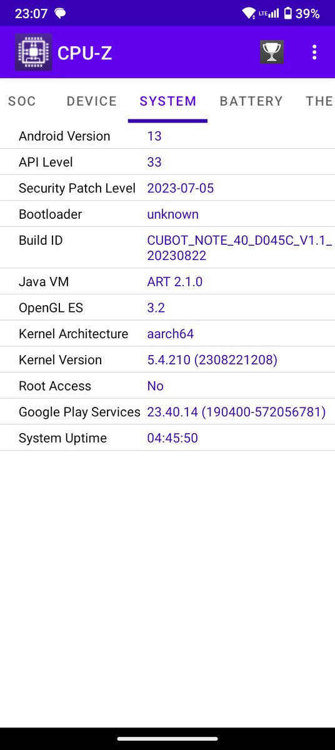Tap the Kernel Version value
This screenshot has width=335, height=750.
212,360
